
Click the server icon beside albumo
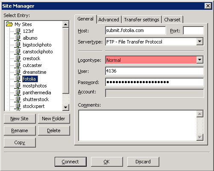point(18,38)
